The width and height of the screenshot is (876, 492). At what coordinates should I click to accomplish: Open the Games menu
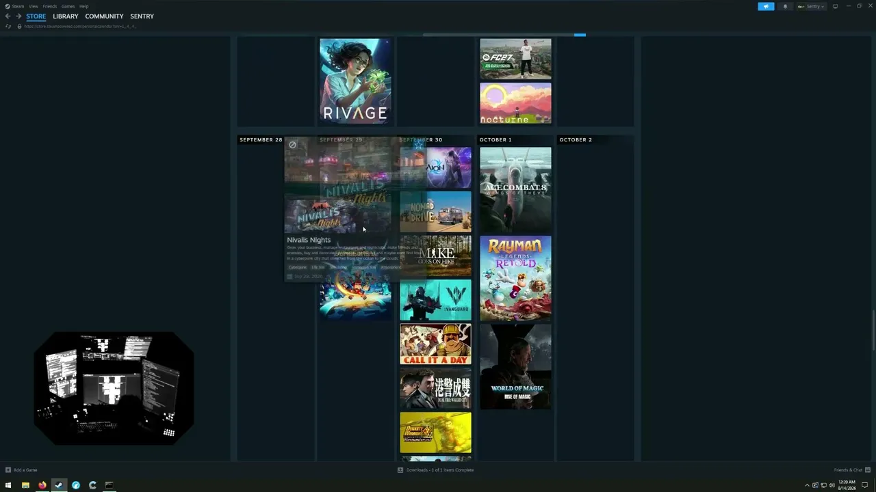68,6
